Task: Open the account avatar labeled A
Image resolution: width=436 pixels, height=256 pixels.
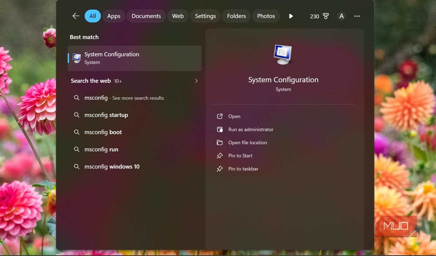Action: (342, 16)
